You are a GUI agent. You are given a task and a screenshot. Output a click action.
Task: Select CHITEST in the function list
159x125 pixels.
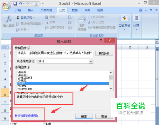coord(63,75)
